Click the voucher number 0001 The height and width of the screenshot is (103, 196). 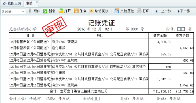135,29
